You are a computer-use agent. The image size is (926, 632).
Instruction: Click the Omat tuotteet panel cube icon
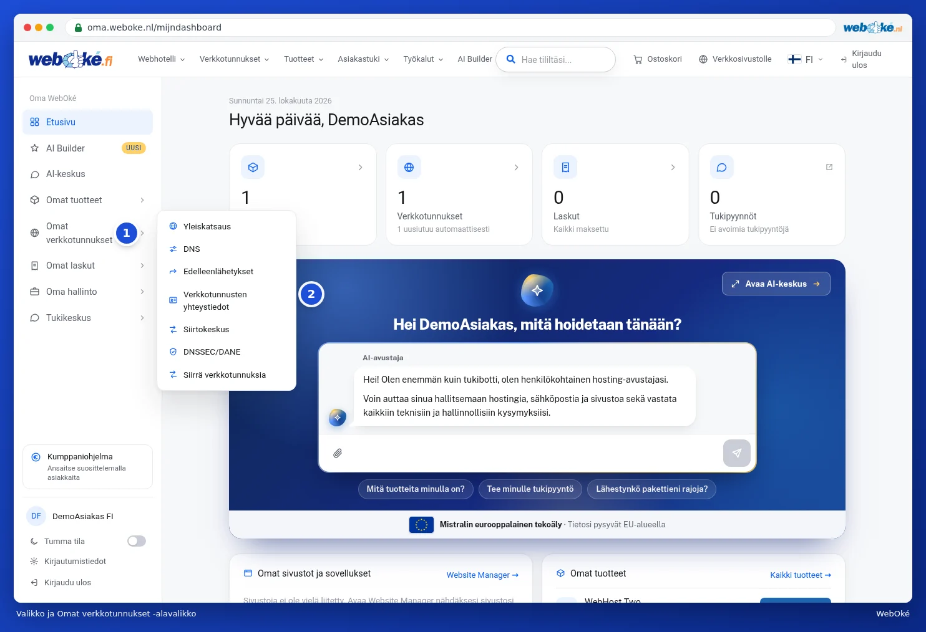point(560,573)
